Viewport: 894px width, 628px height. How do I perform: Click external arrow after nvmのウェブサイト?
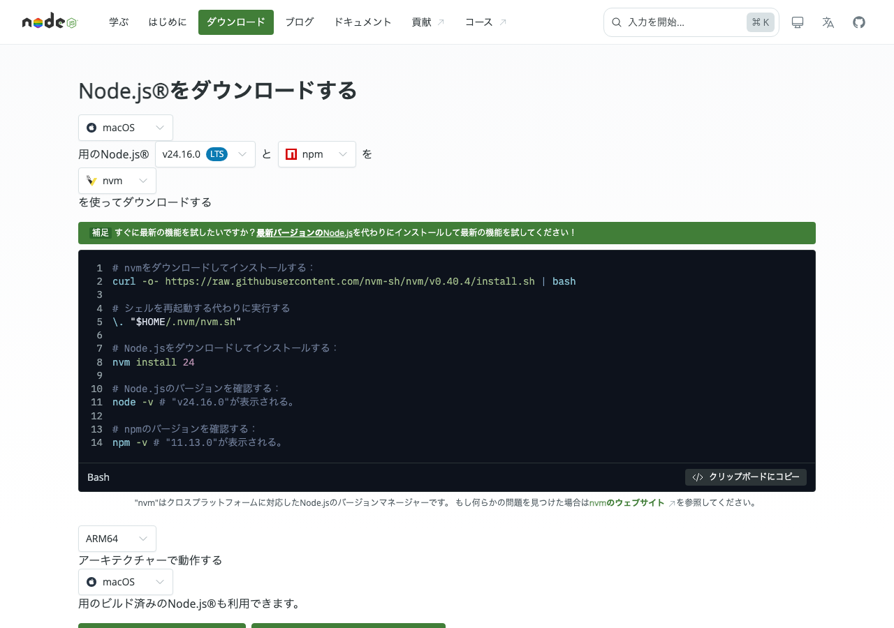pos(672,503)
